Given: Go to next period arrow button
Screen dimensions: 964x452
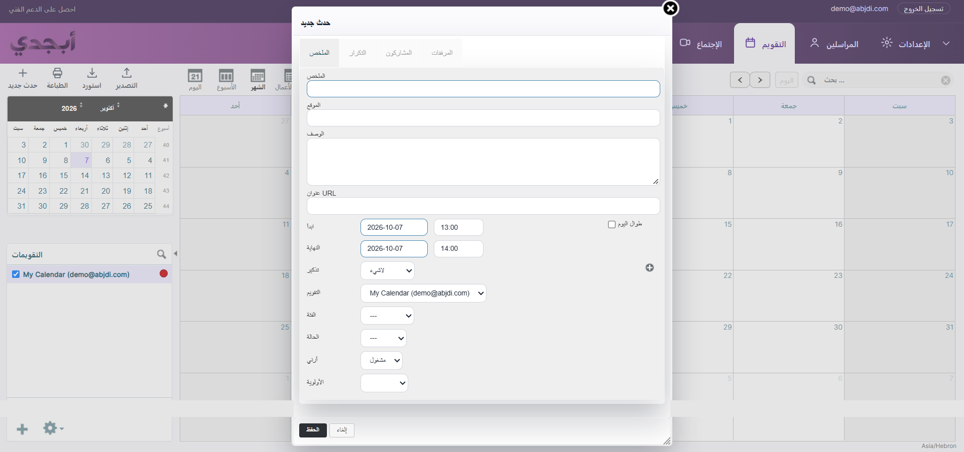Looking at the screenshot, I should click(760, 80).
